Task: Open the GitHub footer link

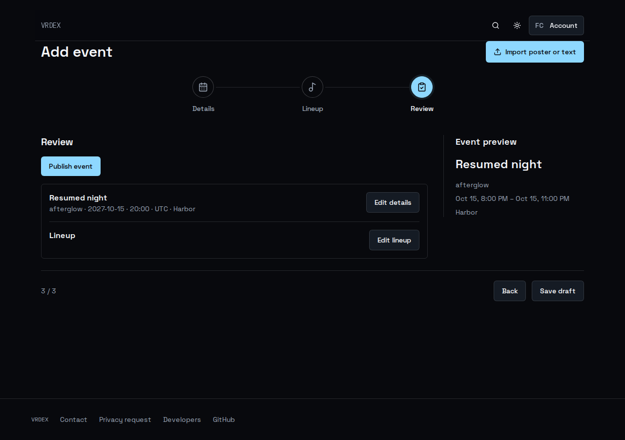Action: pos(224,419)
